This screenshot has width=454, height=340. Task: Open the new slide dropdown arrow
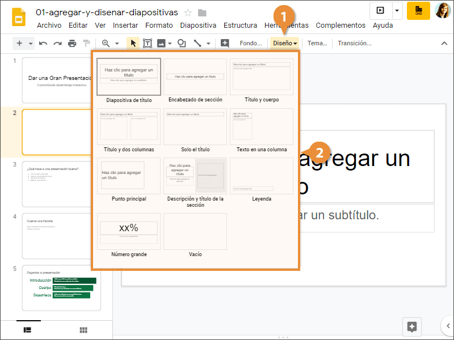pyautogui.click(x=31, y=43)
